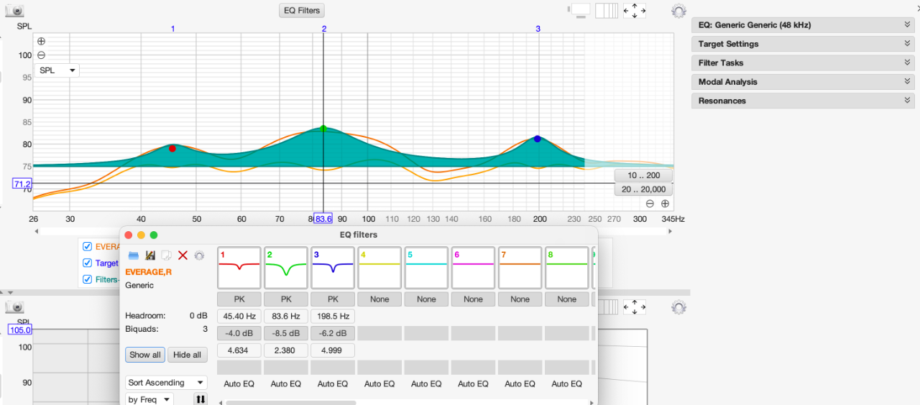Viewport: 920px width, 405px height.
Task: Edit filter 1 Q value 4.634
Action: (x=239, y=350)
